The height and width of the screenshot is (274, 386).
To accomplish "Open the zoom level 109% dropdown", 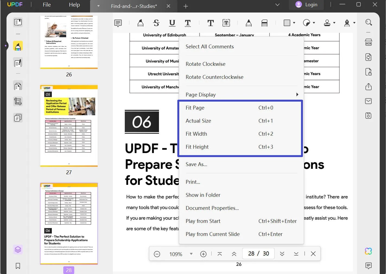I will (x=191, y=254).
